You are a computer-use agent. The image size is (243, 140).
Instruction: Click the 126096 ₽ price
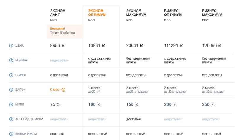pyautogui.click(x=212, y=46)
